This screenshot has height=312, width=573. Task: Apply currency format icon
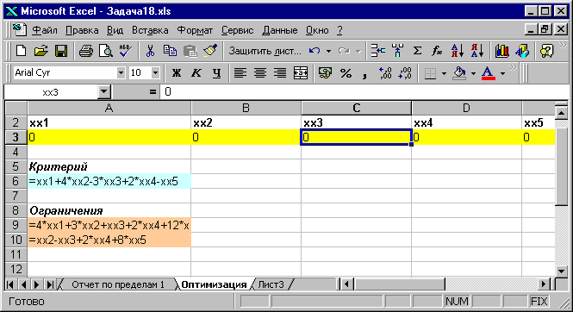tap(325, 73)
